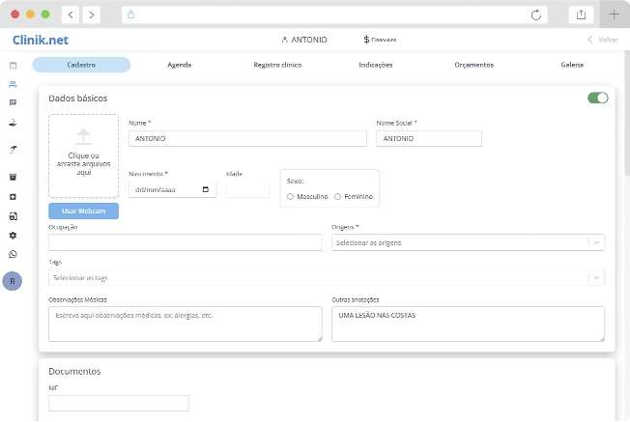The image size is (630, 422).
Task: Switch to the Agenda tab
Action: point(179,65)
